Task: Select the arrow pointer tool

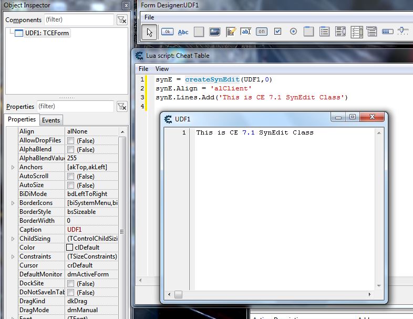Action: (150, 32)
